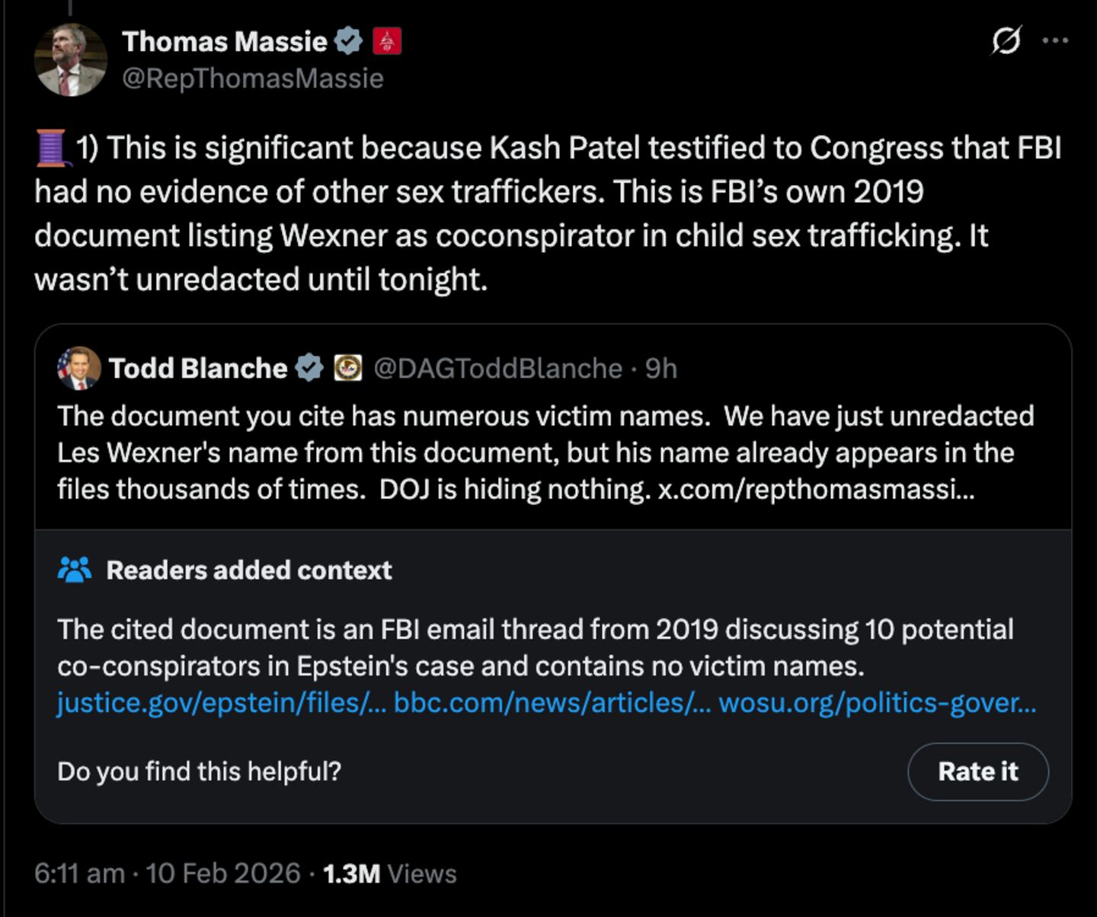Open the three-dot more options menu
The image size is (1097, 917).
point(1055,40)
